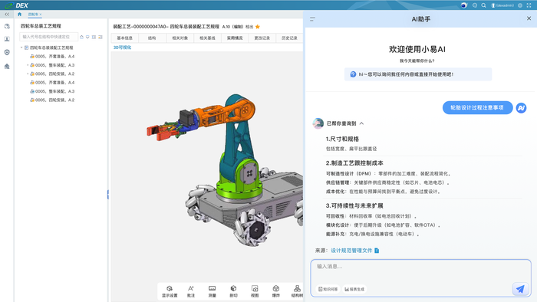Send the message with paper plane button
The image size is (537, 302).
[520, 289]
